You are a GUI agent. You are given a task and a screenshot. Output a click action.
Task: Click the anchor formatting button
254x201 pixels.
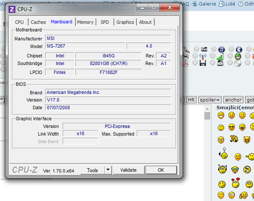233,100
